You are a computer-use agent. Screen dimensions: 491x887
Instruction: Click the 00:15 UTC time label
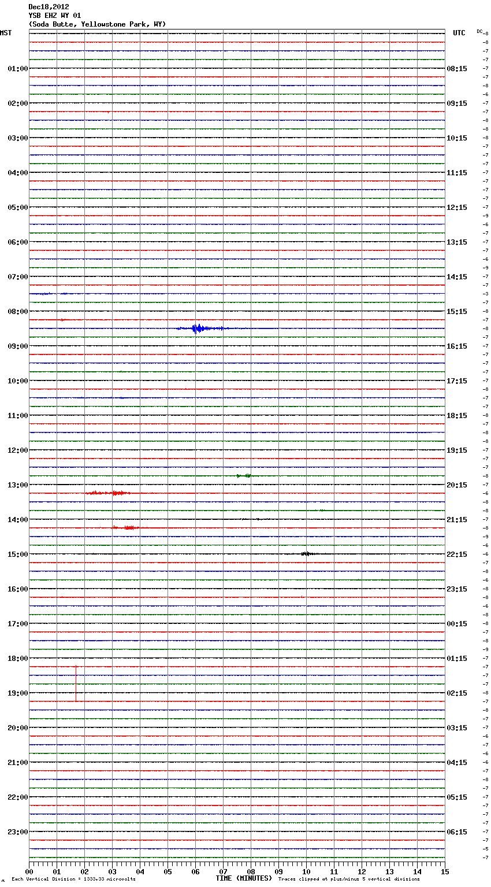coord(457,624)
